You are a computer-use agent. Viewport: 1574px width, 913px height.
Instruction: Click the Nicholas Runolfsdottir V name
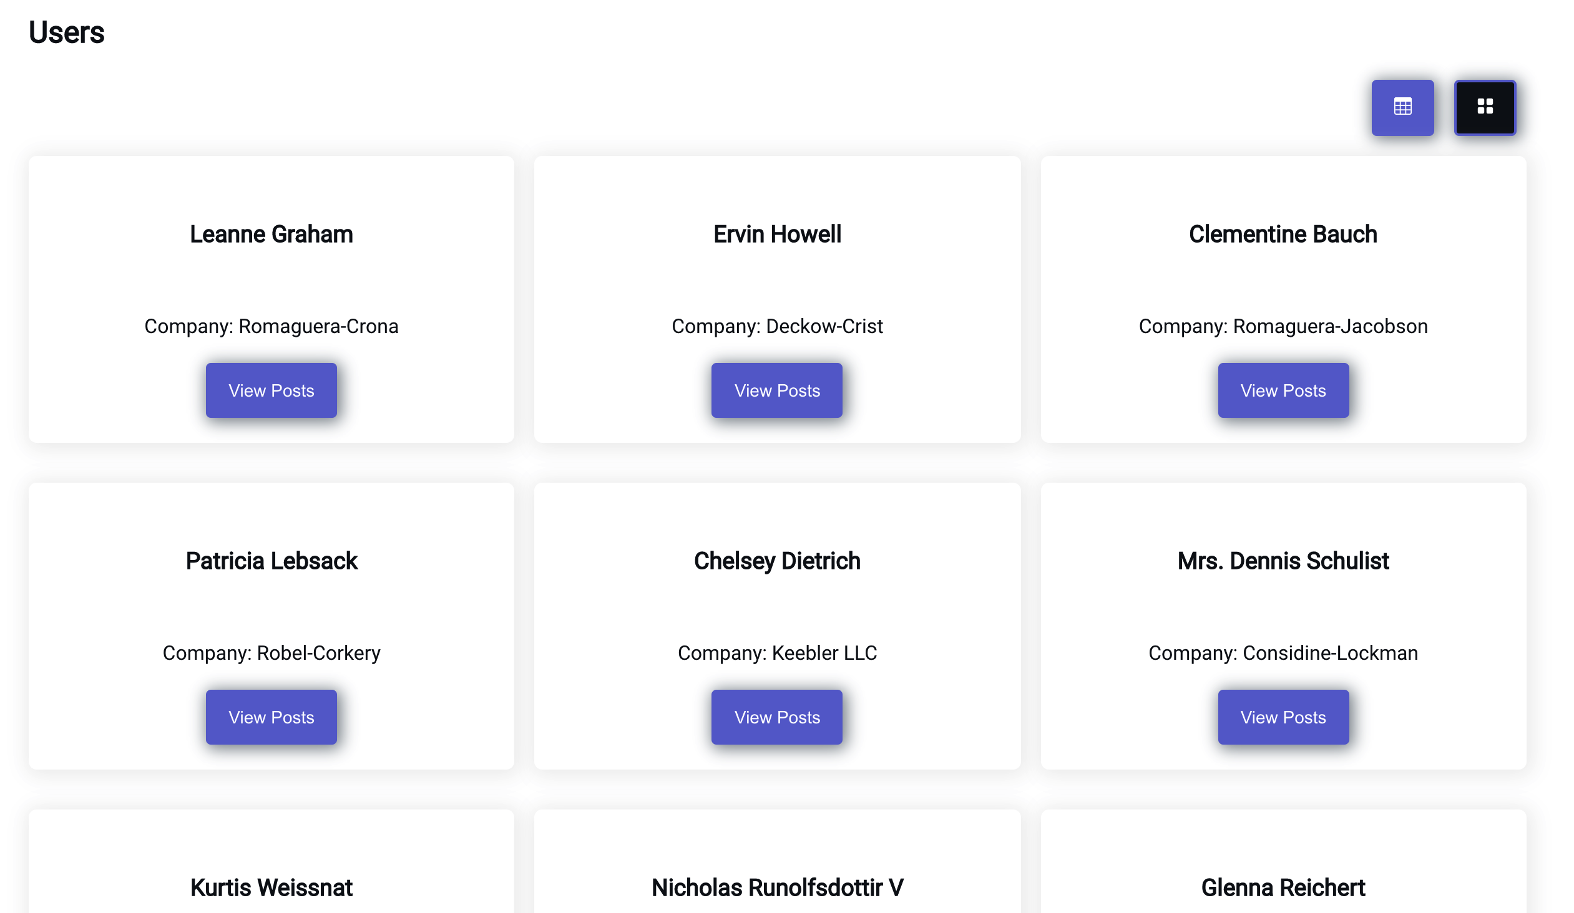click(777, 887)
